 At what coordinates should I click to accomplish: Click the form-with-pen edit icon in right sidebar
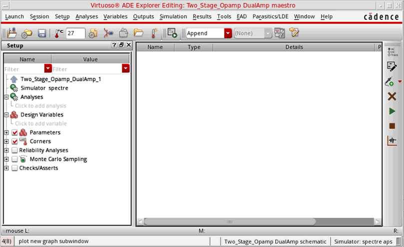(392, 66)
